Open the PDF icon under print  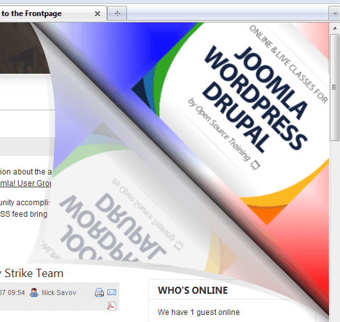coord(112,306)
